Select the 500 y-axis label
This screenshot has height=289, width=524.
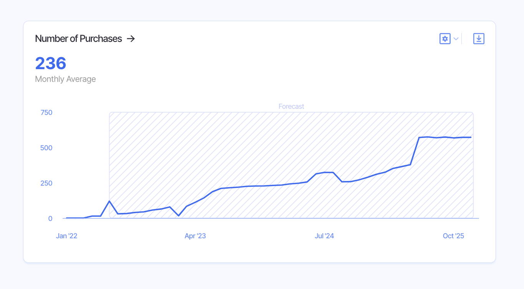pos(46,148)
